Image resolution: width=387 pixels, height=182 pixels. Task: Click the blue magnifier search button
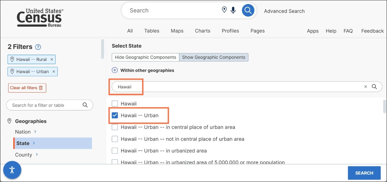click(x=248, y=11)
